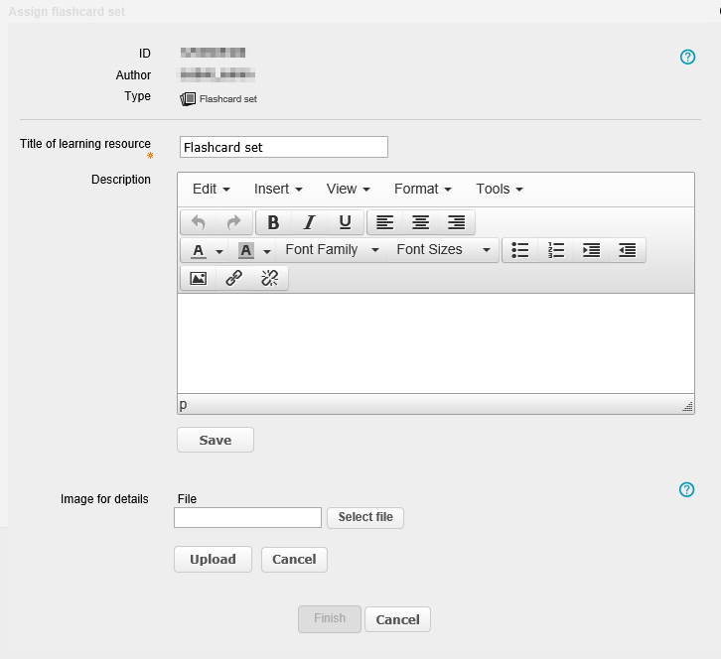Open help icon near ID row
Viewport: 721px width, 659px height.
click(687, 58)
